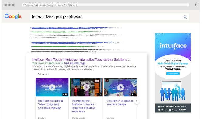207x119 pixels.
Task: Click the blue search magnifier icon
Action: point(185,17)
